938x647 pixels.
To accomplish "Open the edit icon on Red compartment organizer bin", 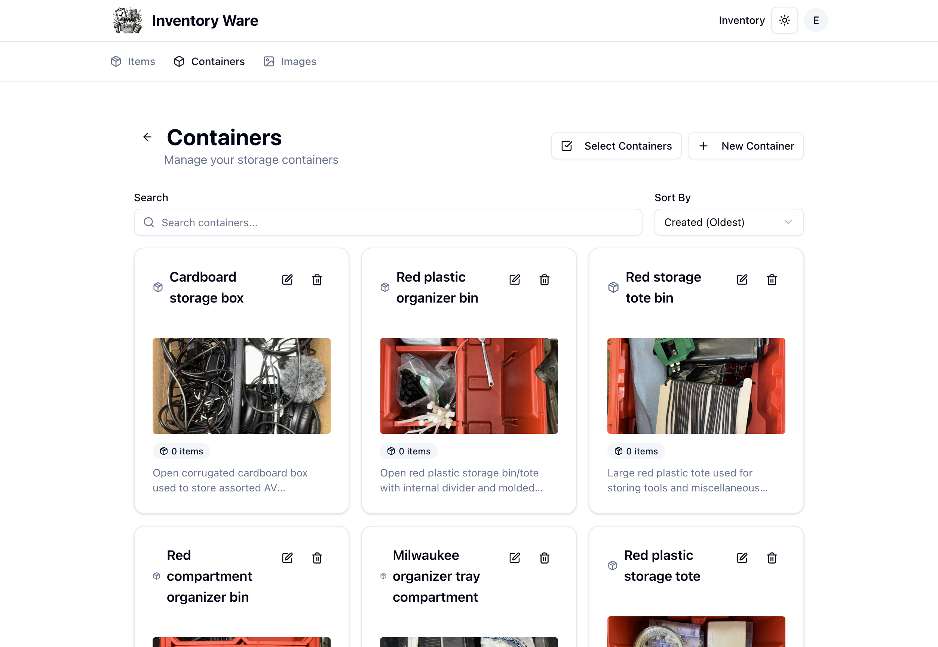I will pyautogui.click(x=287, y=558).
